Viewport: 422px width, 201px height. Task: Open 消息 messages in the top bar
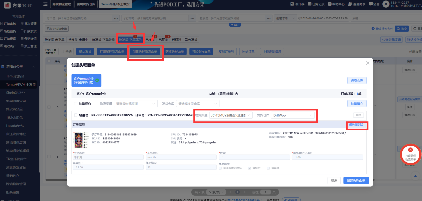click(x=374, y=4)
